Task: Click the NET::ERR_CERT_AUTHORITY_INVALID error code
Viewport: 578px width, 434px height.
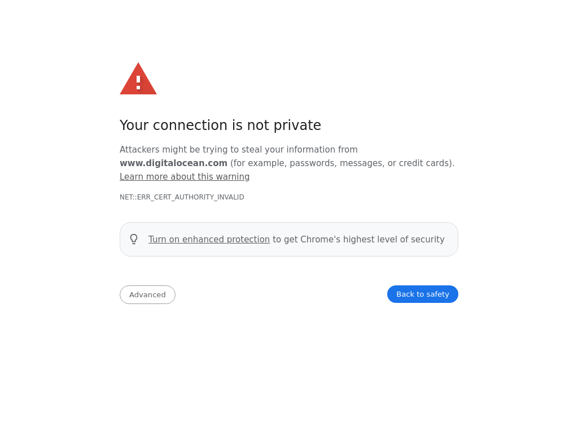Action: pyautogui.click(x=182, y=197)
